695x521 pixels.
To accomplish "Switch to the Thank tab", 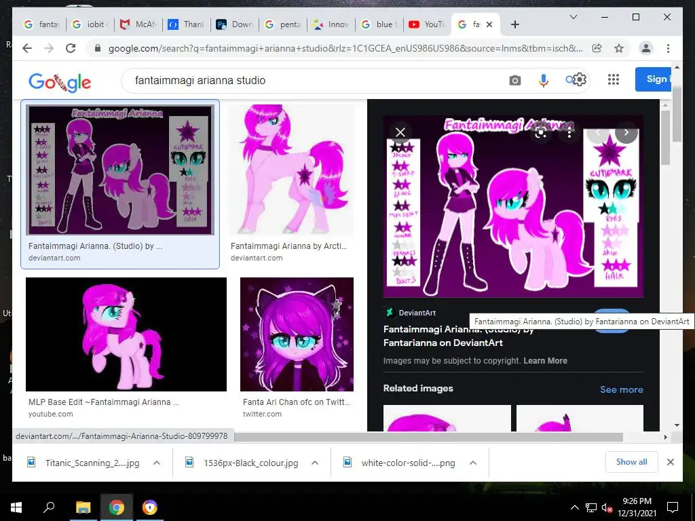I will pos(186,24).
